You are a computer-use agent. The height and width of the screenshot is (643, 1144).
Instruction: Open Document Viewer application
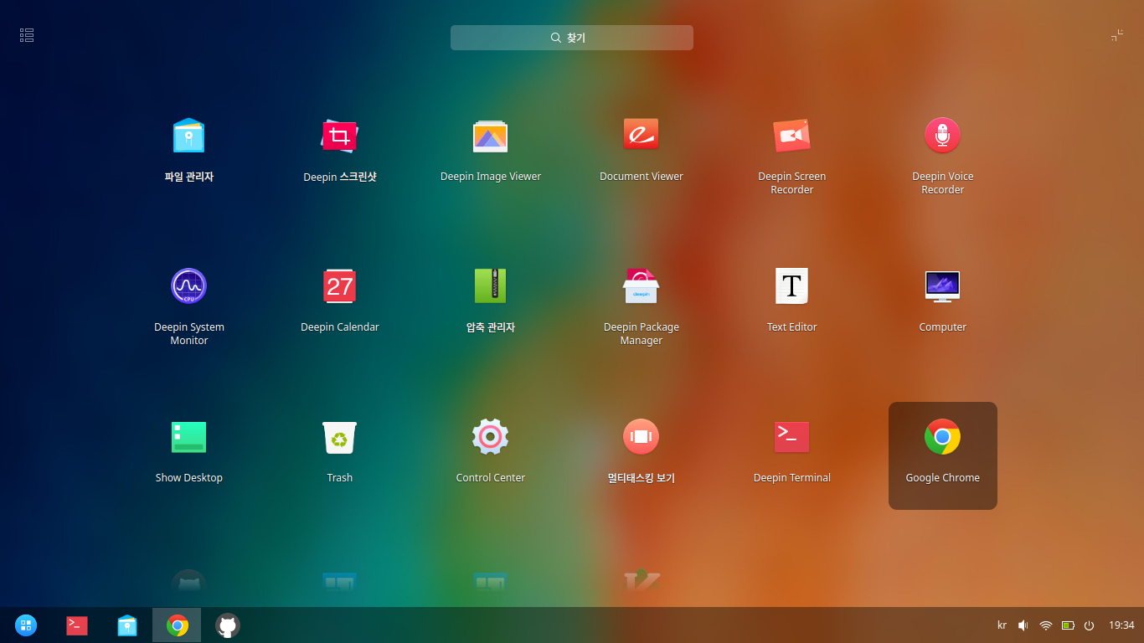click(641, 136)
